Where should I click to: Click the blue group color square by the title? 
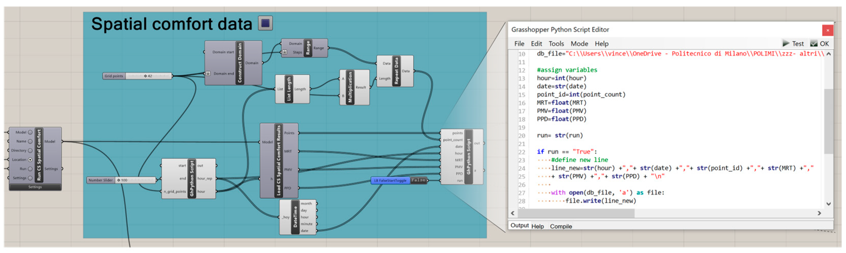pos(265,23)
